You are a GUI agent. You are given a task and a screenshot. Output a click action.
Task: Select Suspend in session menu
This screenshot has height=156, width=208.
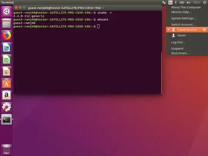point(177,49)
